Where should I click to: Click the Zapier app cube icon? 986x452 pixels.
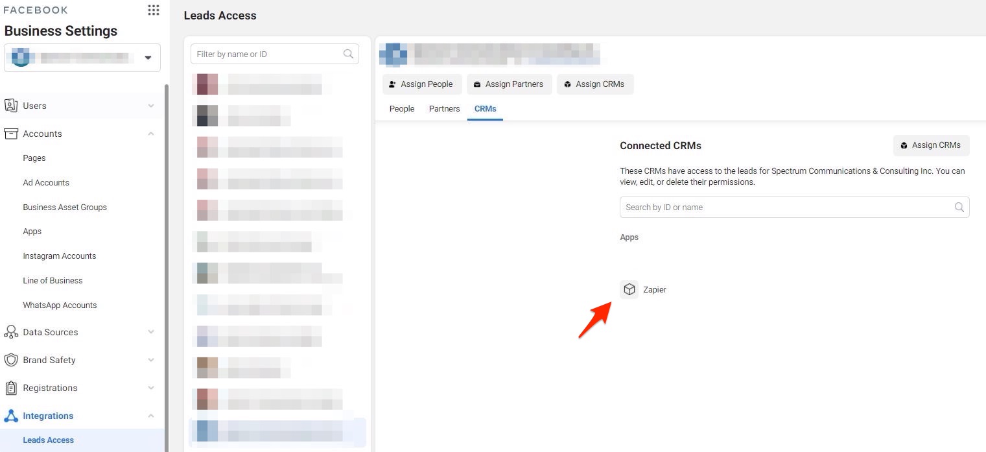[629, 289]
